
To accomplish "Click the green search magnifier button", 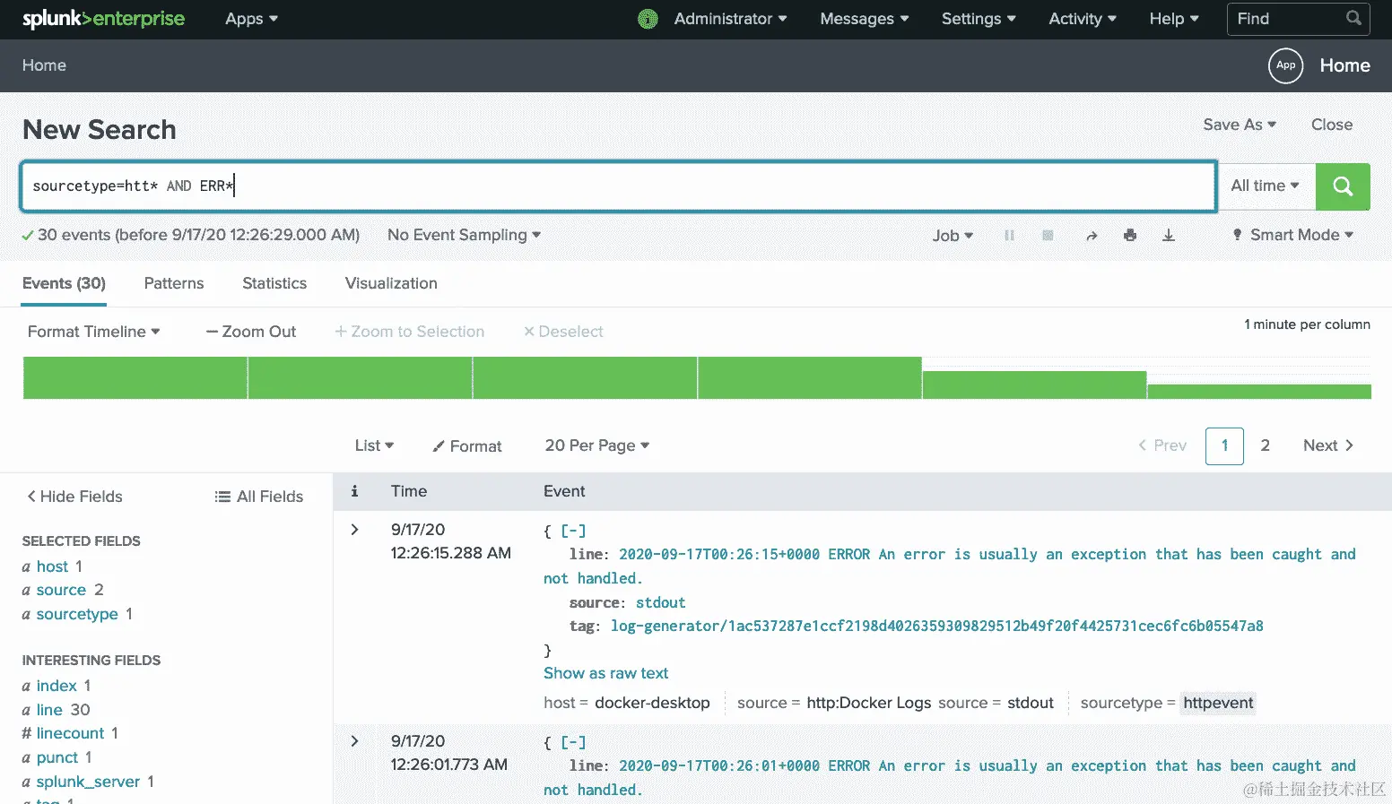I will 1343,186.
